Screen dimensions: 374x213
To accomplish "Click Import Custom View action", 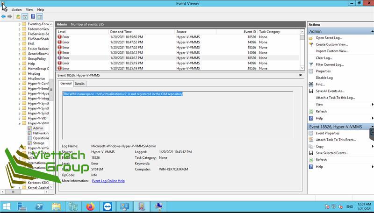I will click(332, 51).
